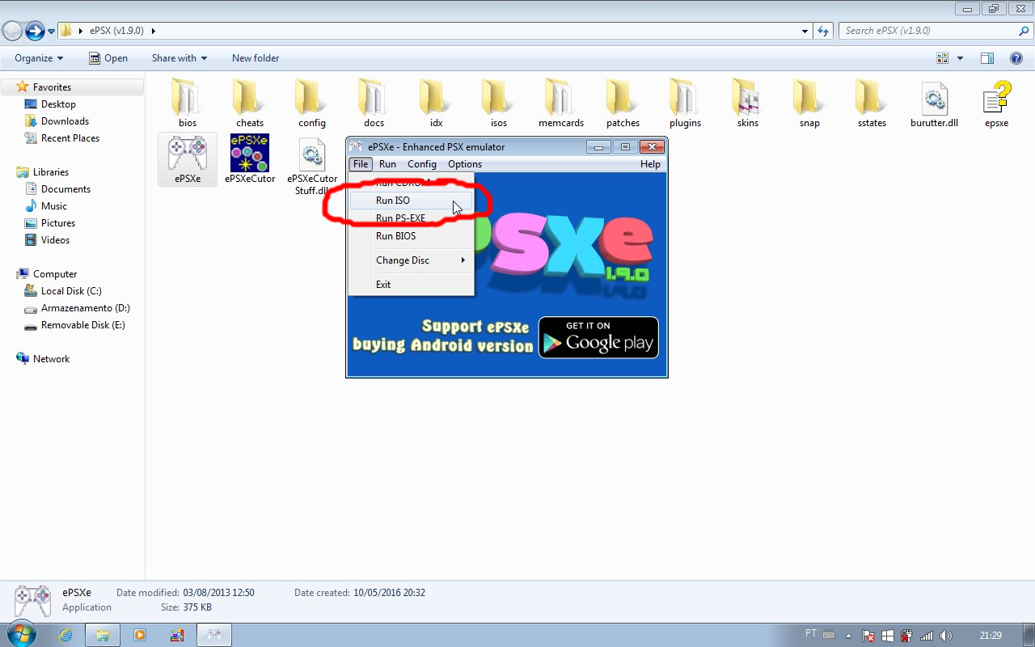Expand the change view options arrow
This screenshot has width=1035, height=647.
(x=961, y=58)
